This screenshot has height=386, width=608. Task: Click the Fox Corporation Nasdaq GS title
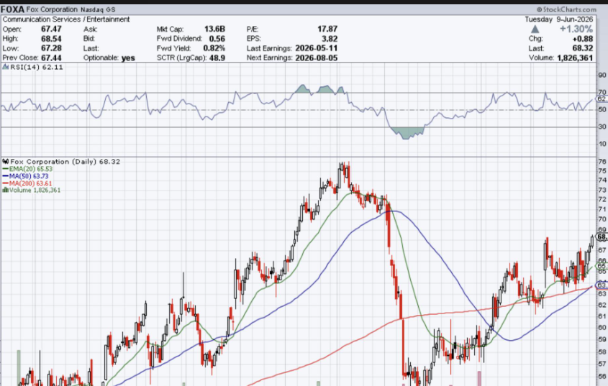71,9
